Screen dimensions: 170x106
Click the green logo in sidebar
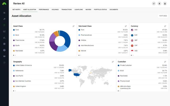coord(4,3)
